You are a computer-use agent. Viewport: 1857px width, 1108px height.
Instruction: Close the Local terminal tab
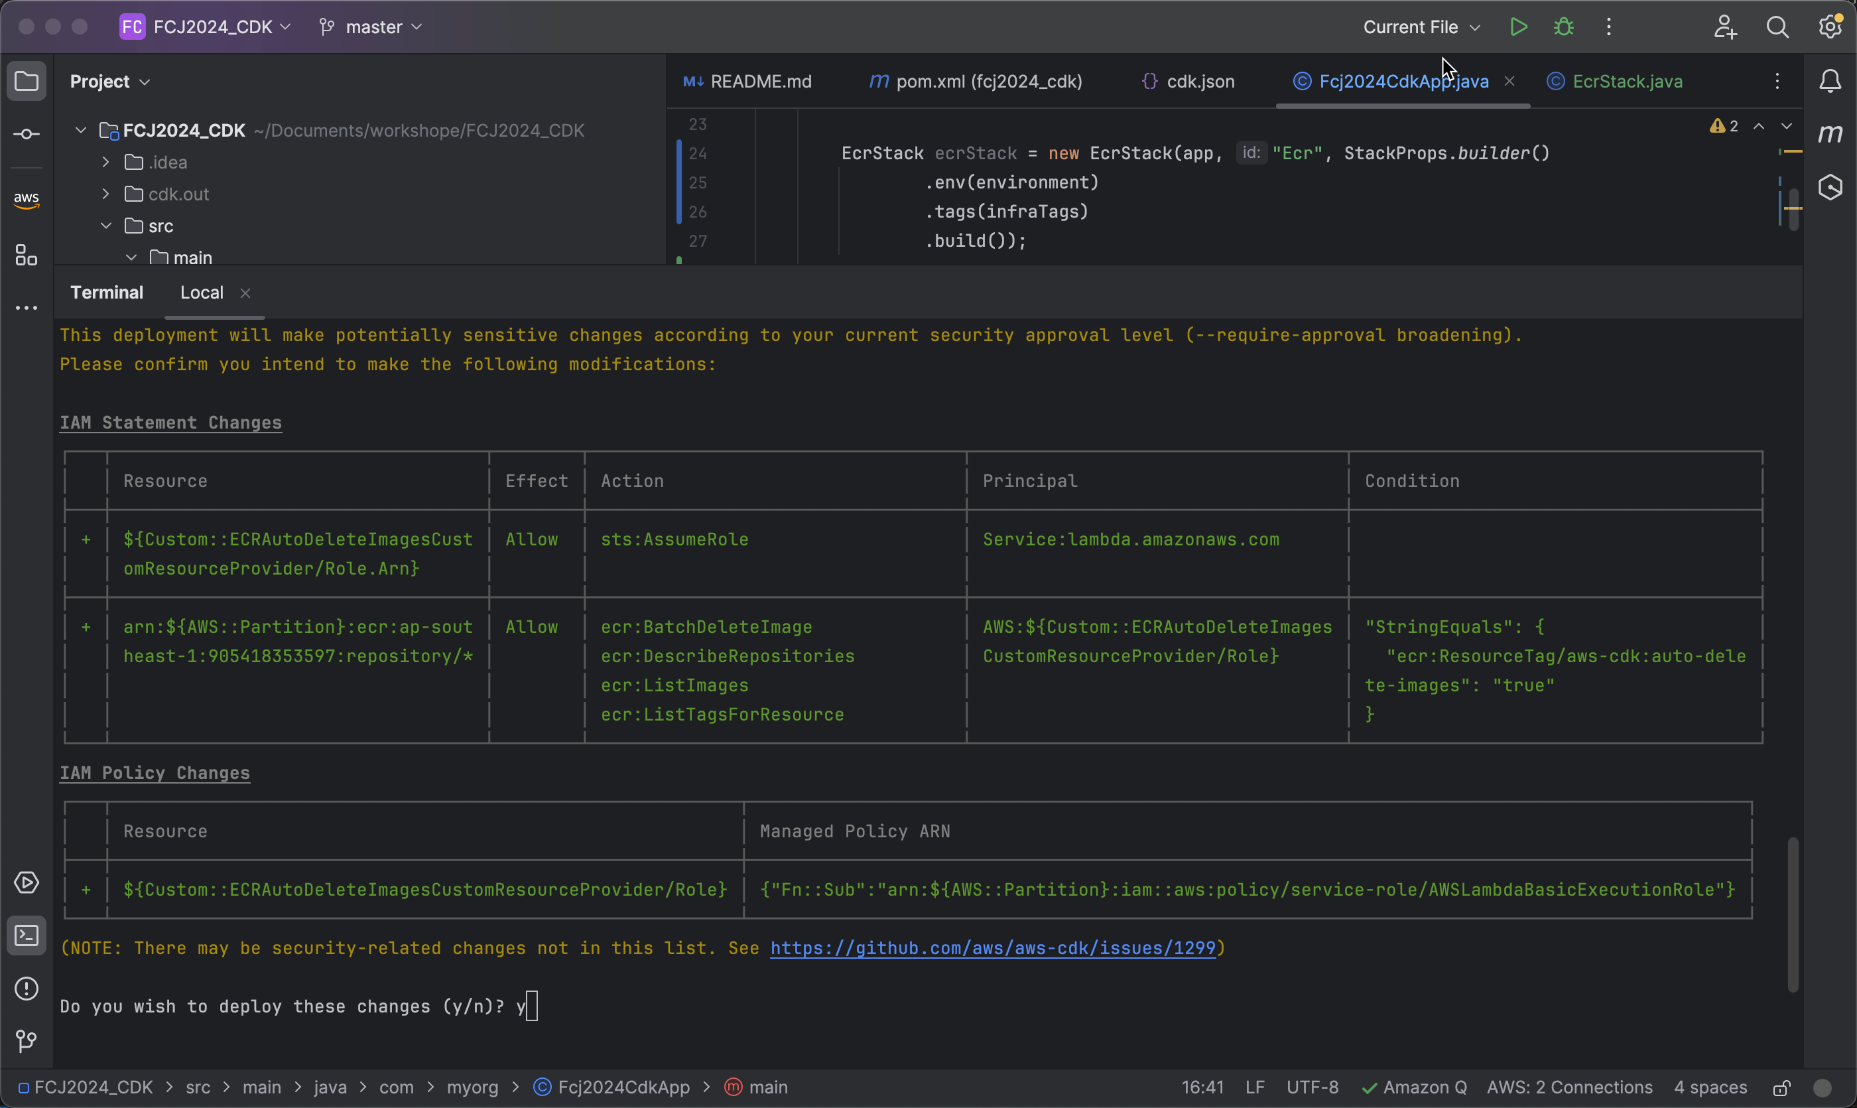[x=245, y=293]
